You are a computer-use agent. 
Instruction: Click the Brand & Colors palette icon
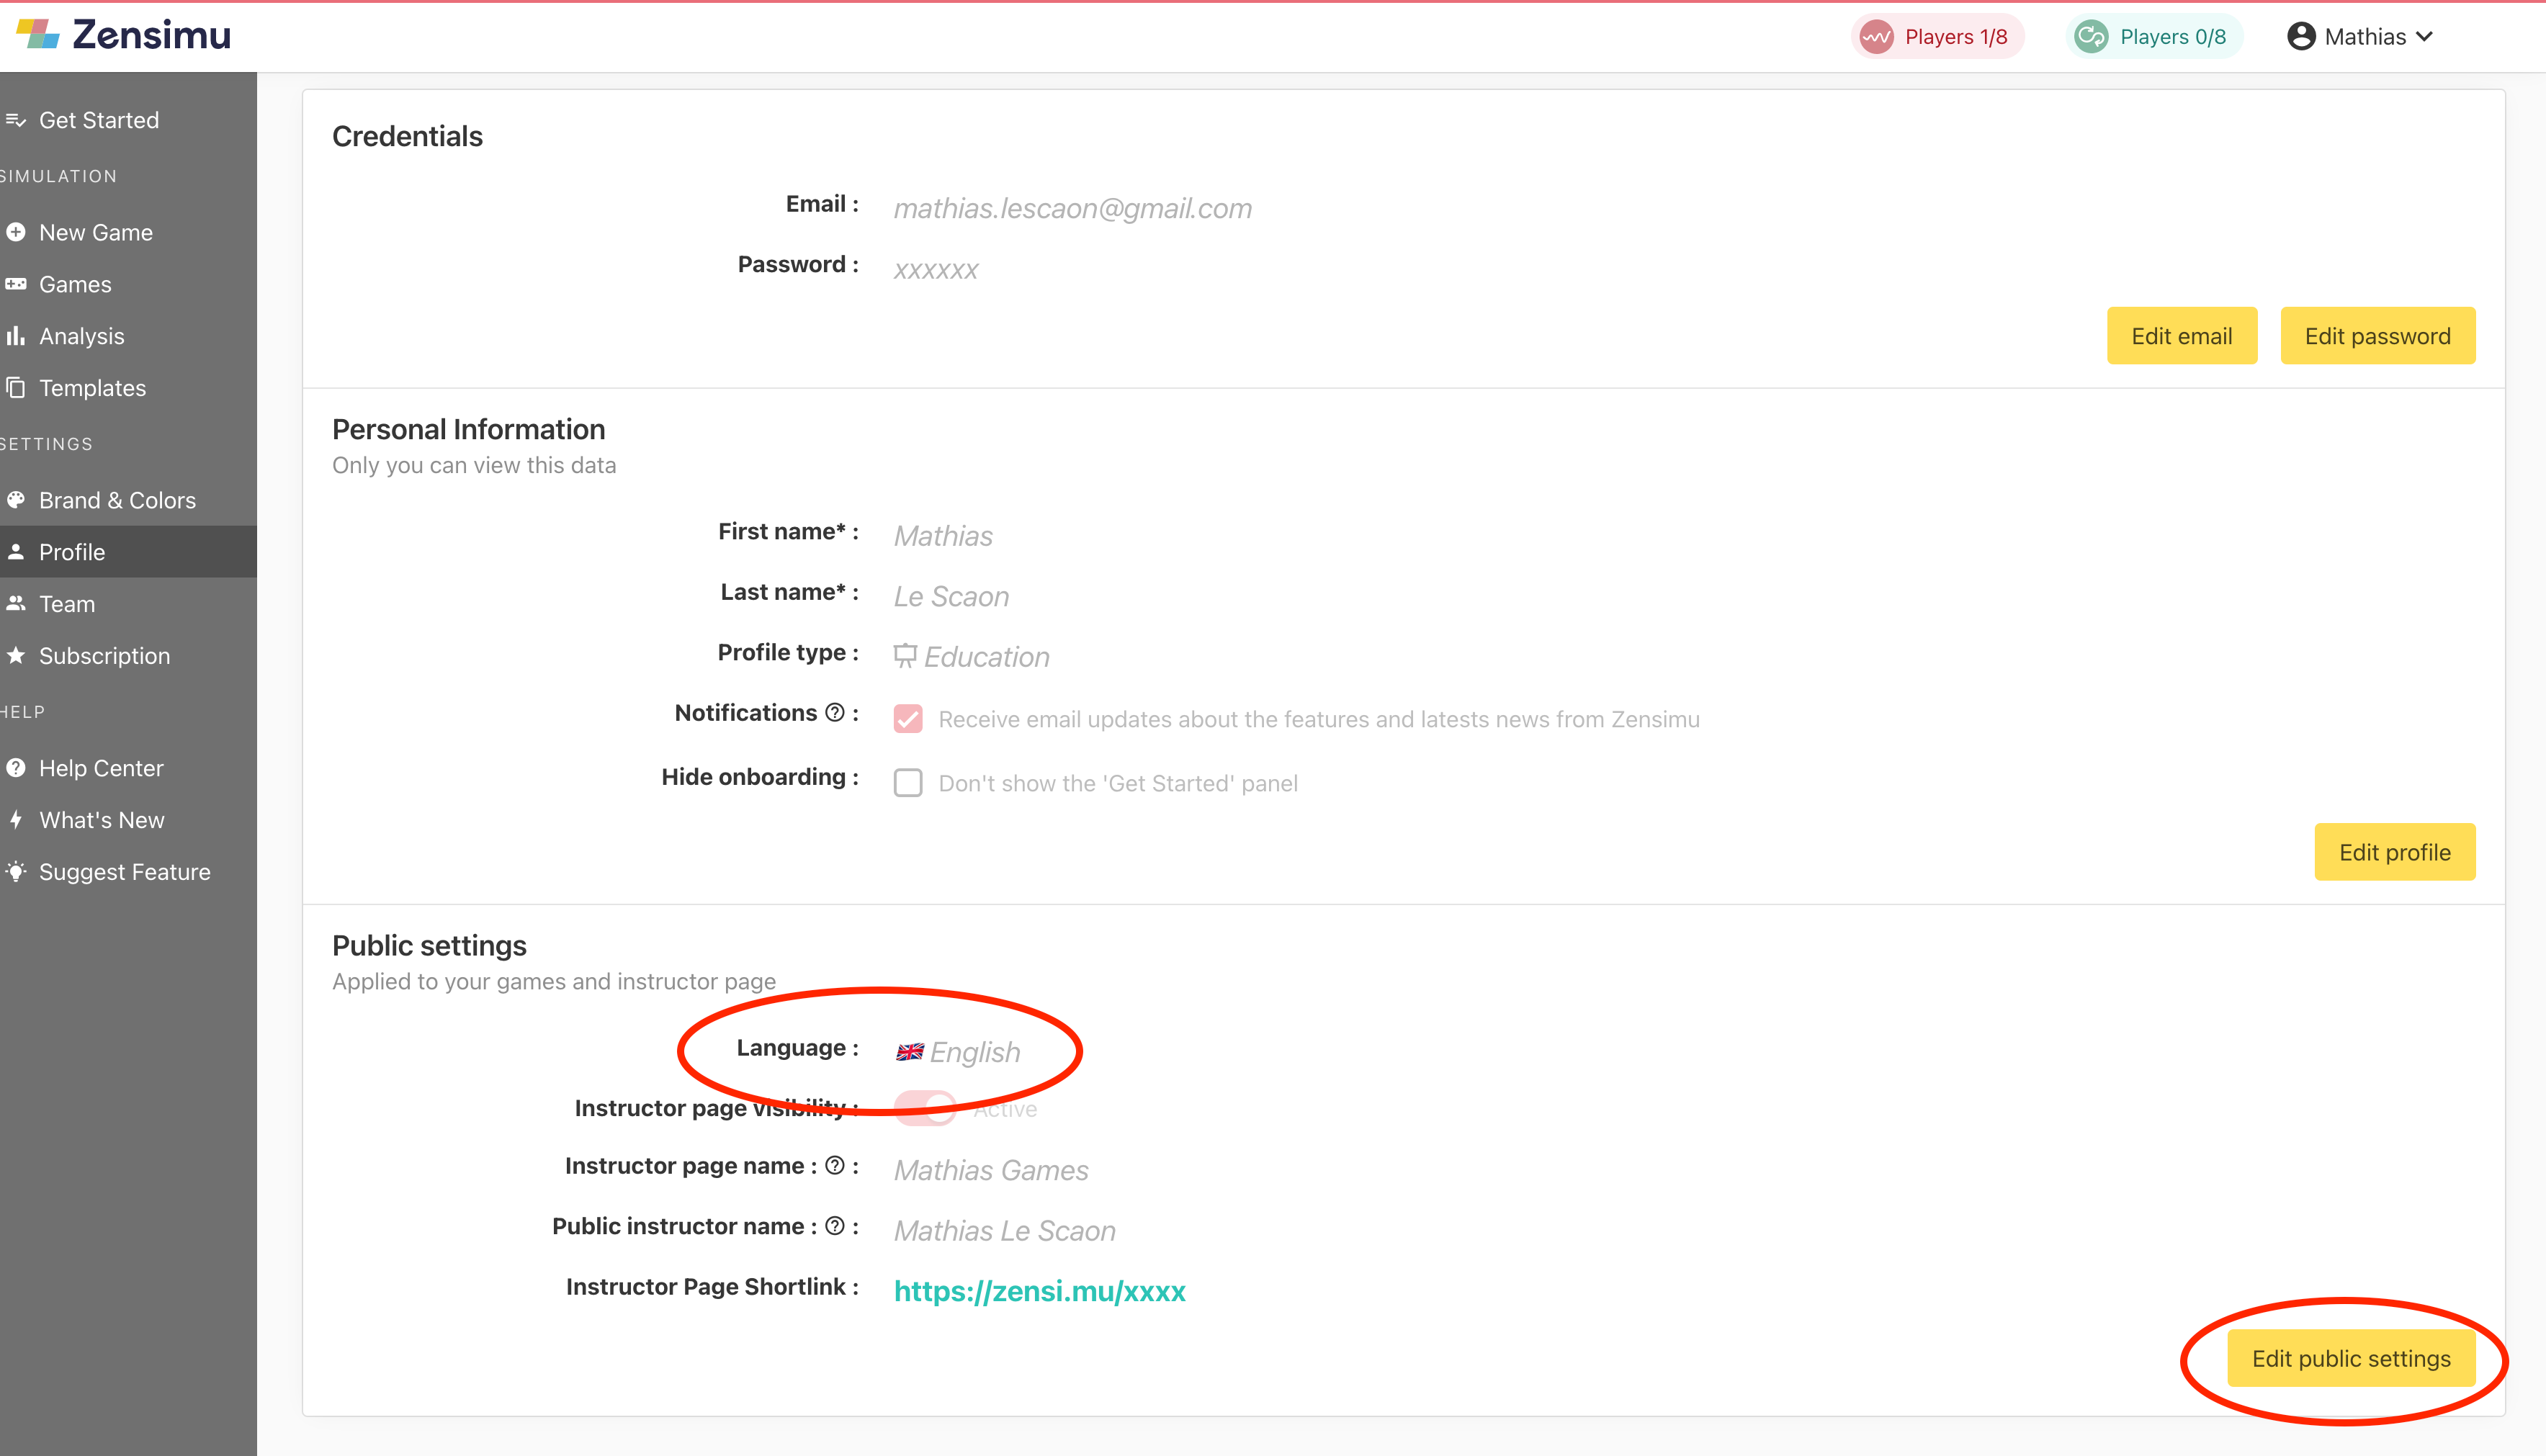[15, 500]
